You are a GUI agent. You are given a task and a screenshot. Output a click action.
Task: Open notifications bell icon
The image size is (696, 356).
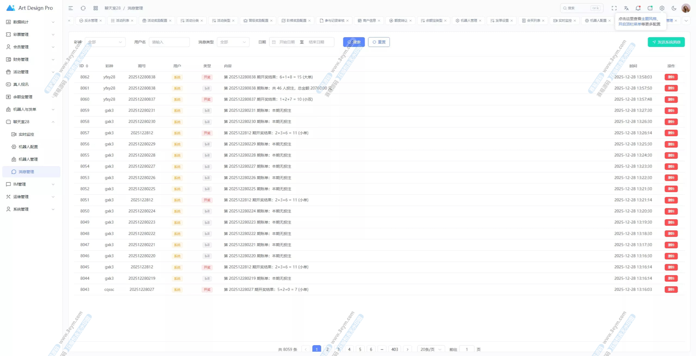coord(638,8)
